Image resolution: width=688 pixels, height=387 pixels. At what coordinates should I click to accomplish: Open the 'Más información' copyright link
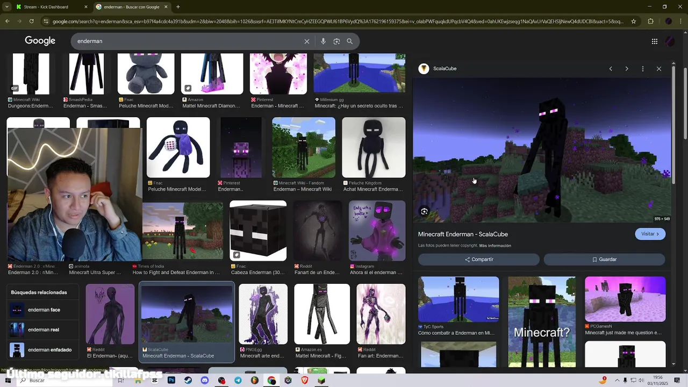pos(495,246)
